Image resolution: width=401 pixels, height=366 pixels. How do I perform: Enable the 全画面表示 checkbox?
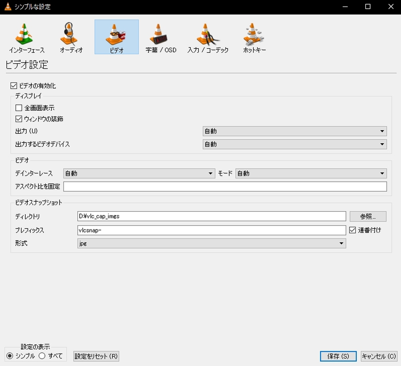tap(19, 108)
